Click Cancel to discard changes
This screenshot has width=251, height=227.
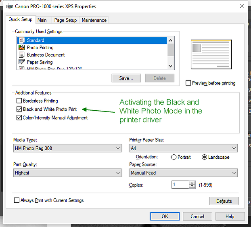click(x=197, y=216)
